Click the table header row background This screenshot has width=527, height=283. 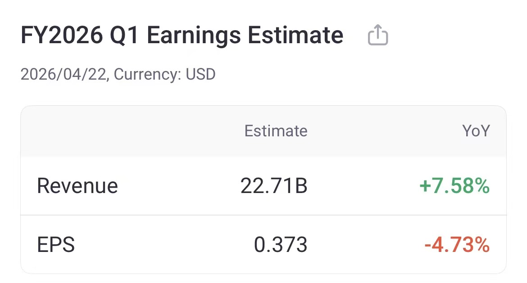point(263,131)
